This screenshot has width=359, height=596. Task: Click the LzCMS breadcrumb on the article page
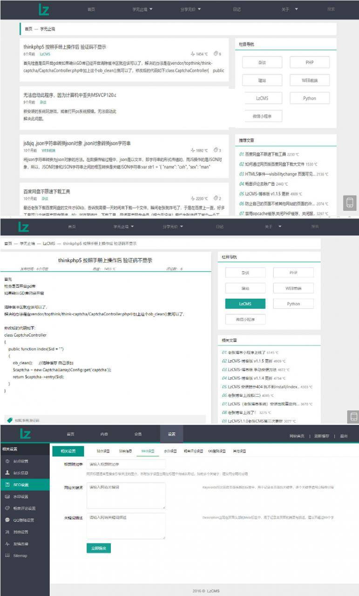pyautogui.click(x=49, y=244)
